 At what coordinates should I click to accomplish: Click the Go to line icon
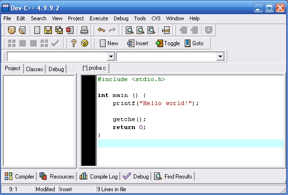click(166, 30)
